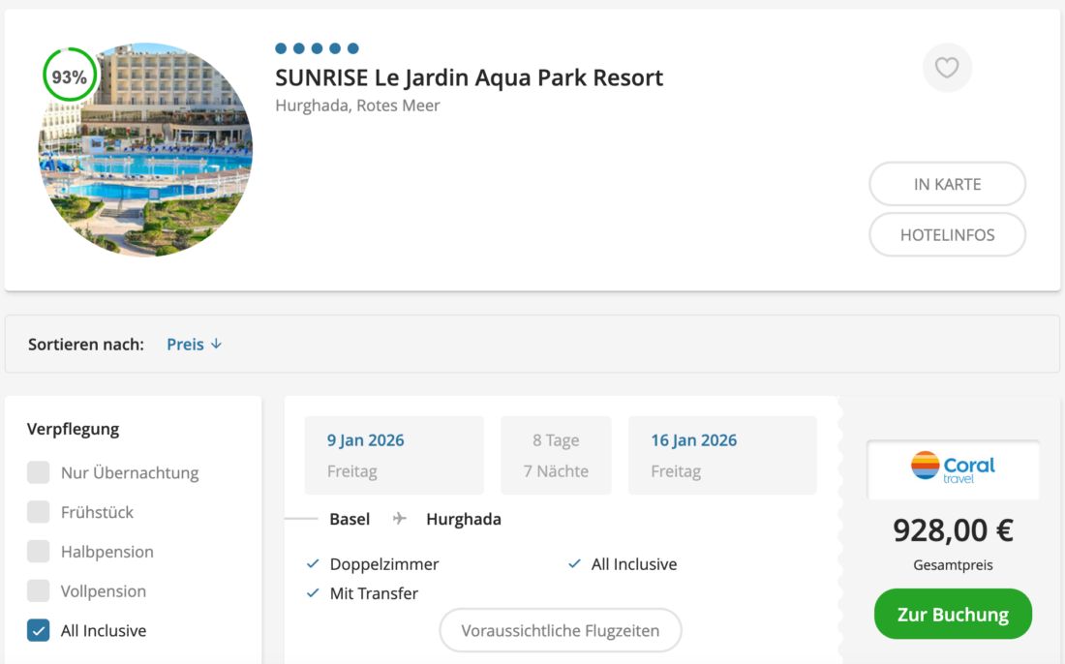Click the 9 Jan 2026 departure date selector
The width and height of the screenshot is (1065, 664).
tap(394, 455)
